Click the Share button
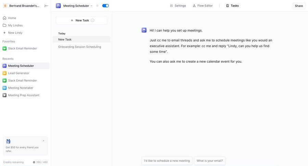The image size is (308, 166). click(299, 6)
